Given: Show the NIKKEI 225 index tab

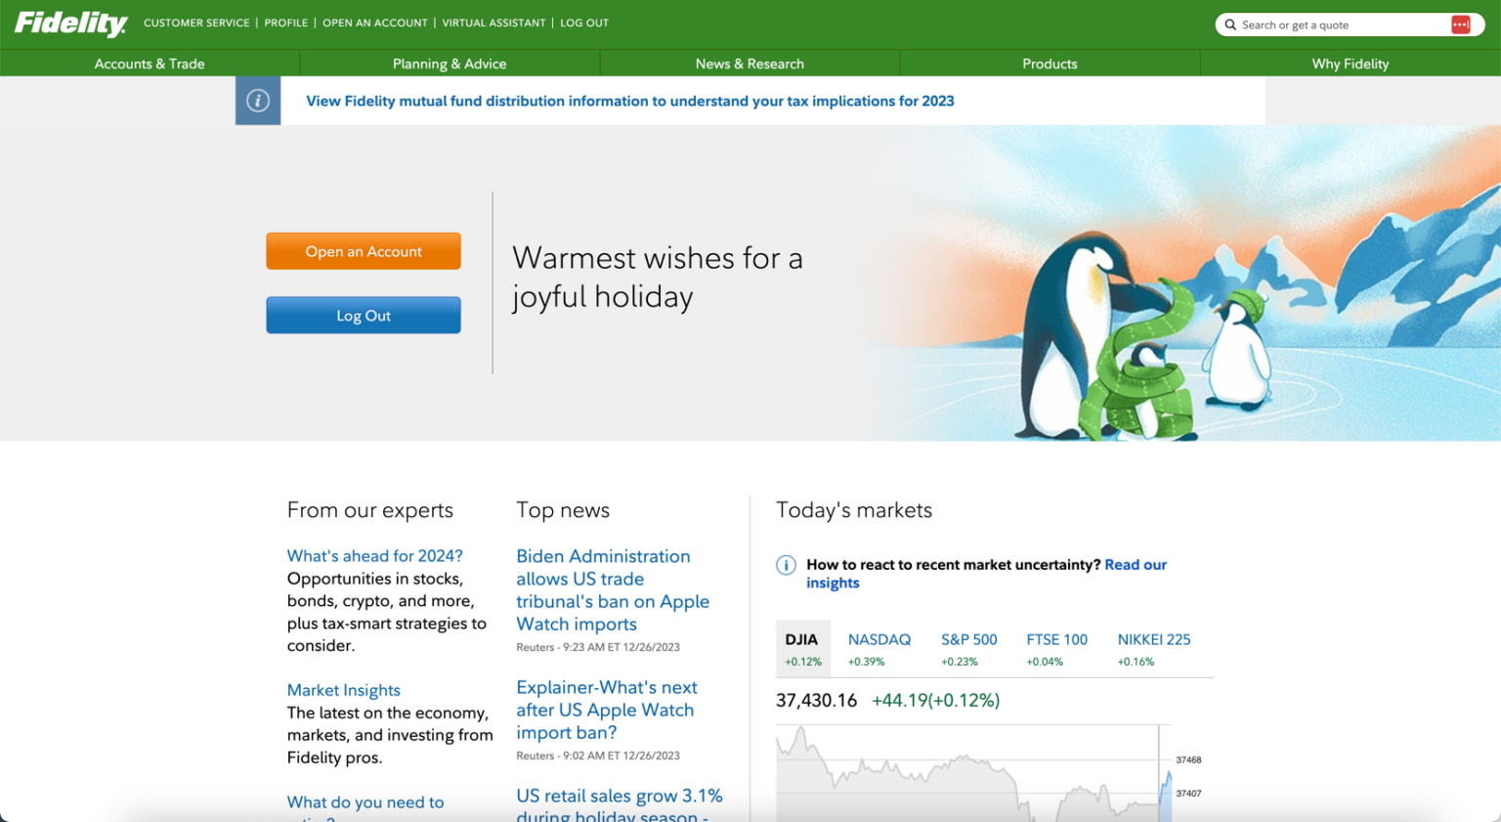Looking at the screenshot, I should click(1153, 648).
